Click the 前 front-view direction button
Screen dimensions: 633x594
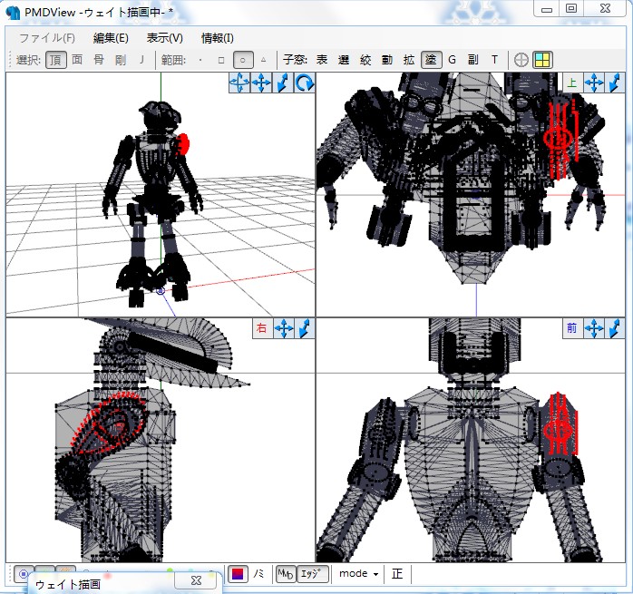tap(572, 328)
